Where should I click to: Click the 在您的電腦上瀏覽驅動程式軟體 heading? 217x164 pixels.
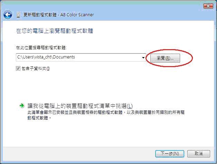click(55, 31)
